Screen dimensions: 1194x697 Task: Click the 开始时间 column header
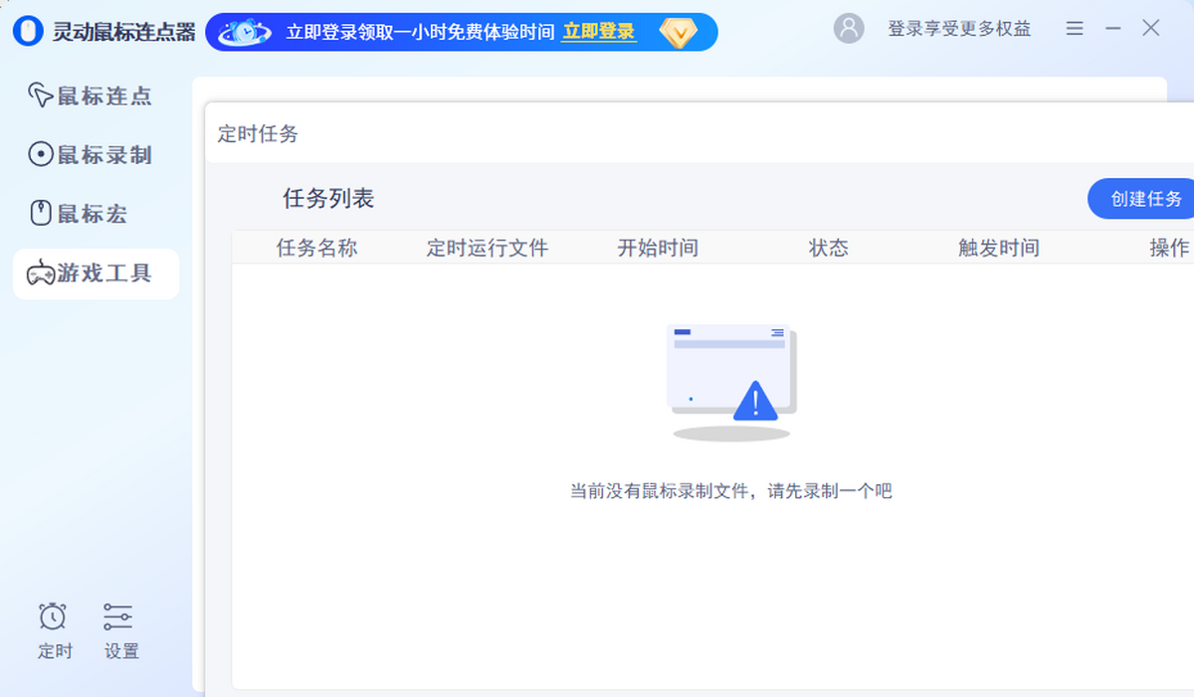point(658,248)
